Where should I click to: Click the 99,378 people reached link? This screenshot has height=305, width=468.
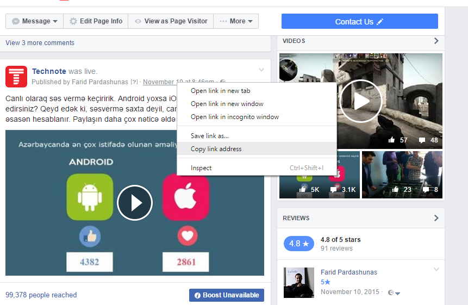tap(41, 295)
